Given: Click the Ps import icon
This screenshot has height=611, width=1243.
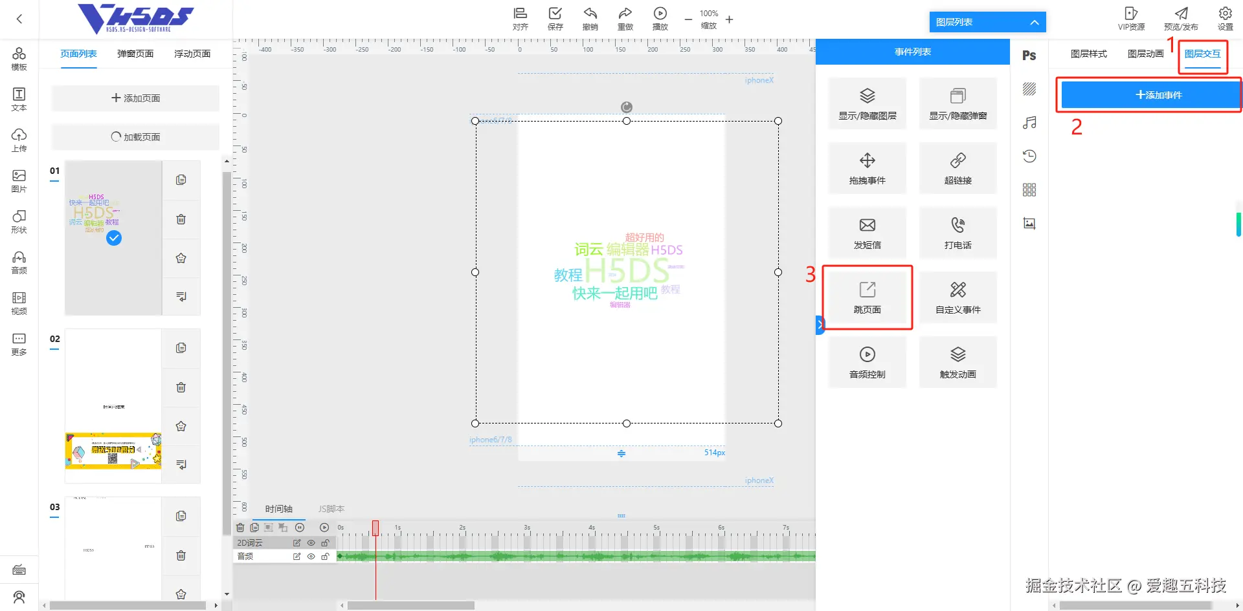Looking at the screenshot, I should (1029, 56).
